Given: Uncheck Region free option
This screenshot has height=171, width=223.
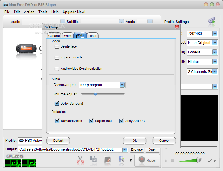Looking at the screenshot, I should [x=91, y=121].
